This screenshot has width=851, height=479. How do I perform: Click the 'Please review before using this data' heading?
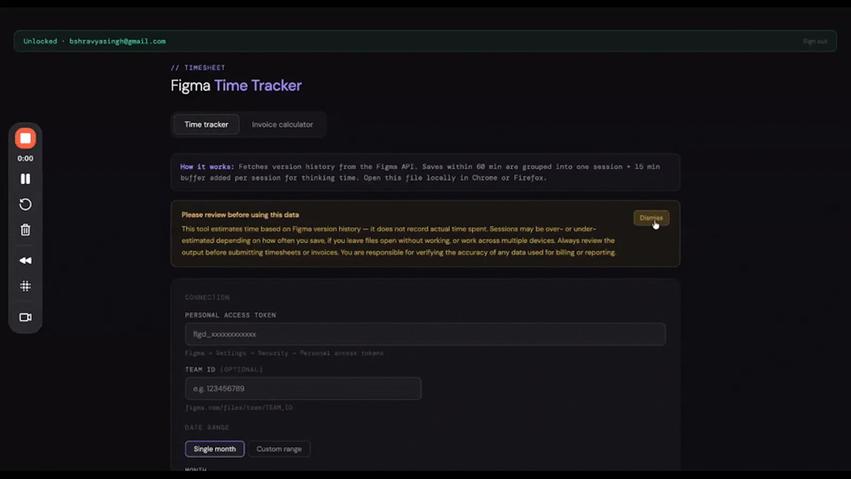point(240,215)
